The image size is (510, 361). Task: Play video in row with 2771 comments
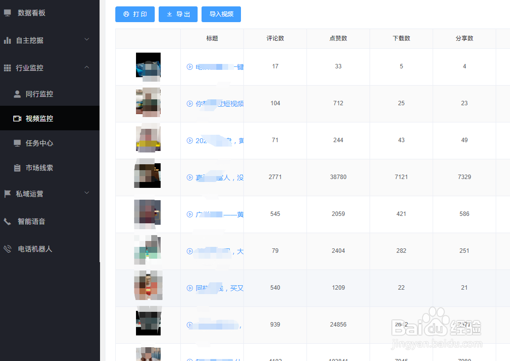pos(190,177)
